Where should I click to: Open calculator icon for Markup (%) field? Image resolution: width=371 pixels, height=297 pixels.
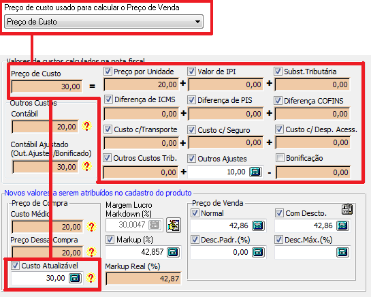(x=173, y=252)
